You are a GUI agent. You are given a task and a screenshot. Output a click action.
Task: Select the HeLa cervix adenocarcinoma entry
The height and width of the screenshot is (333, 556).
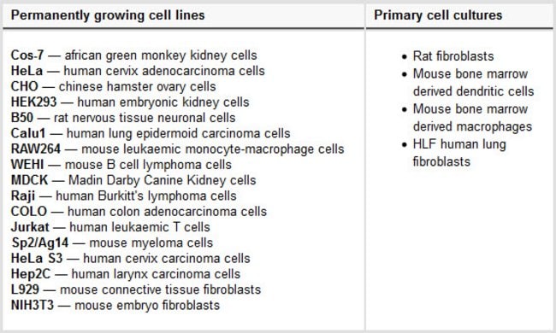[138, 71]
